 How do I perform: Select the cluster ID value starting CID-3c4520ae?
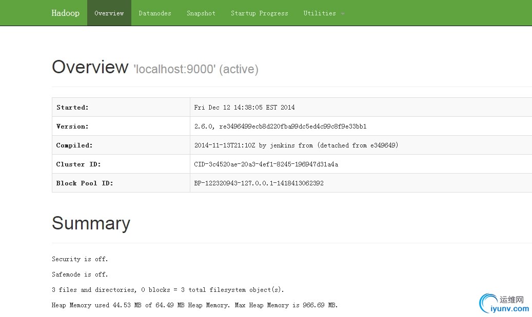pos(266,164)
